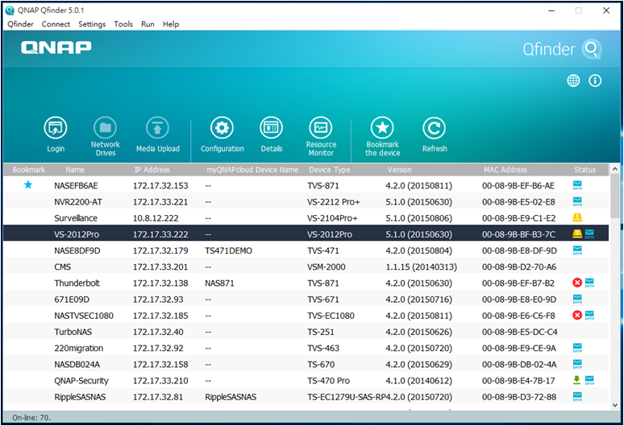The width and height of the screenshot is (624, 426).
Task: Click the globe language icon
Action: point(573,81)
